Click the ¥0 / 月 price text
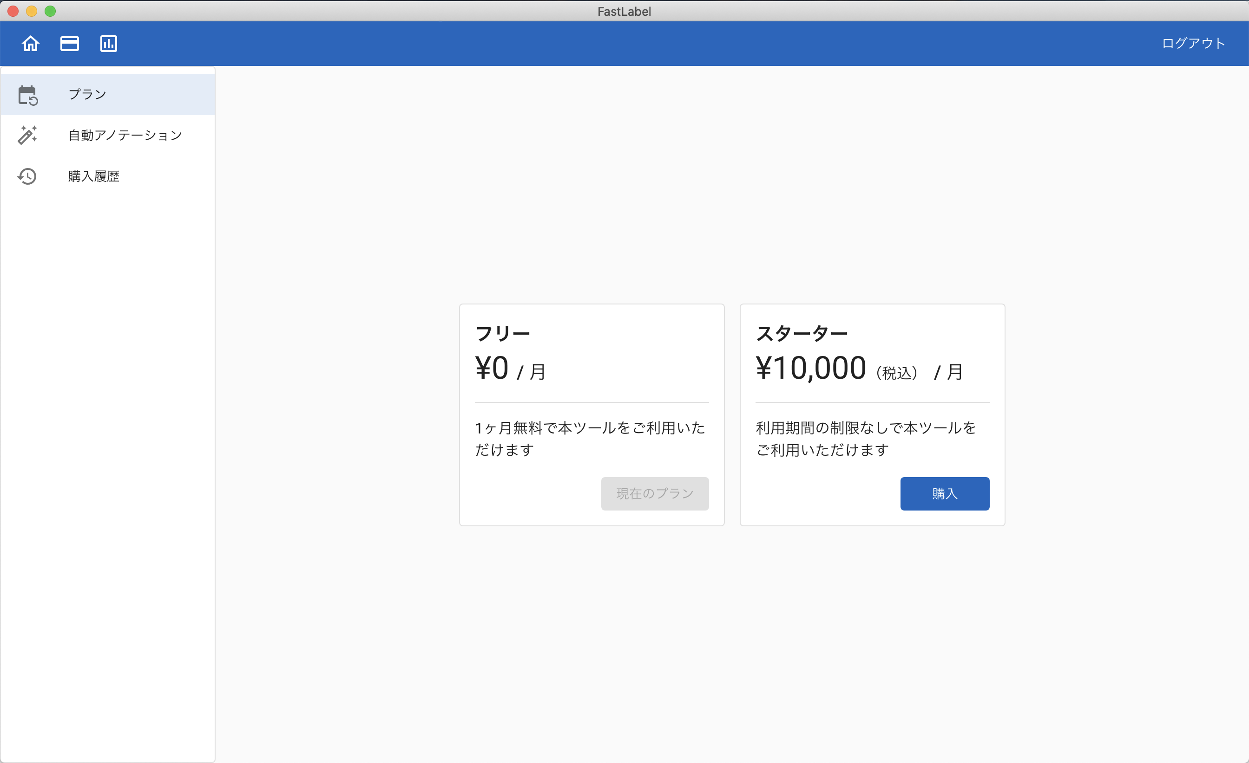This screenshot has height=763, width=1249. click(x=510, y=369)
